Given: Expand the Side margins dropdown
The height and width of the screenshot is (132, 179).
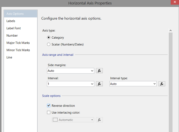Looking at the screenshot, I should point(92,71).
